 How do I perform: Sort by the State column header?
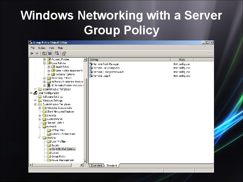click(x=182, y=59)
